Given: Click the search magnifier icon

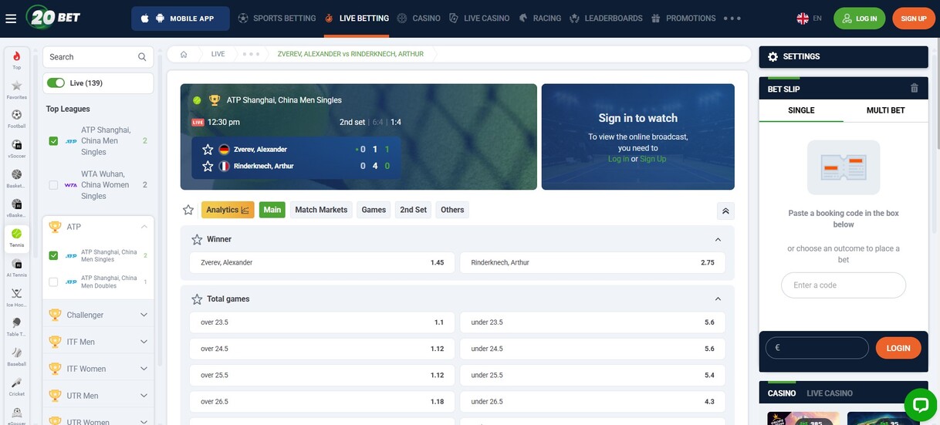Looking at the screenshot, I should point(142,57).
